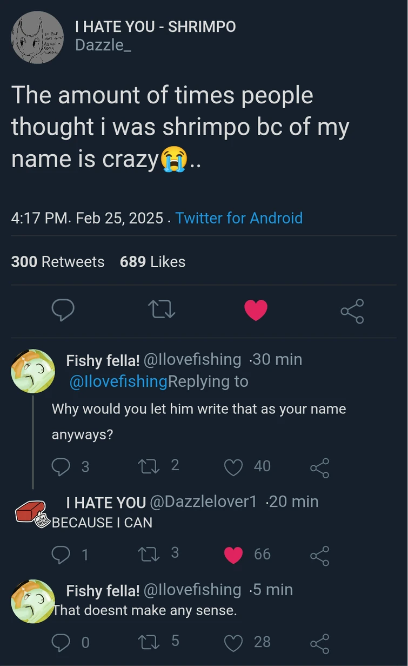The width and height of the screenshot is (408, 666).
Task: Like 'That doesnt make any sense' comment
Action: coord(233,642)
